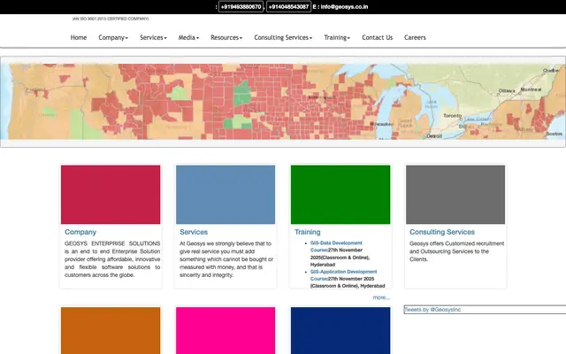Viewport: 566px width, 354px height.
Task: Expand the Services navigation menu
Action: (153, 37)
